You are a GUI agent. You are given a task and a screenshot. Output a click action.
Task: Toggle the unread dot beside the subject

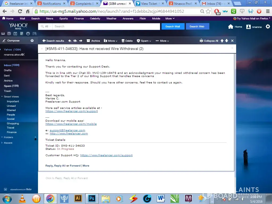42,49
